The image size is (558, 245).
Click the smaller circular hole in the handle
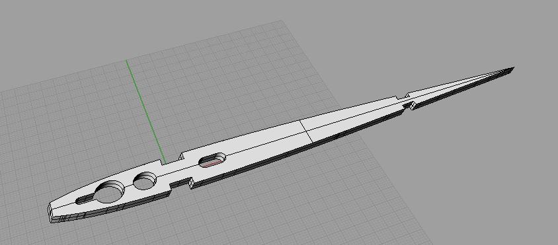145,181
